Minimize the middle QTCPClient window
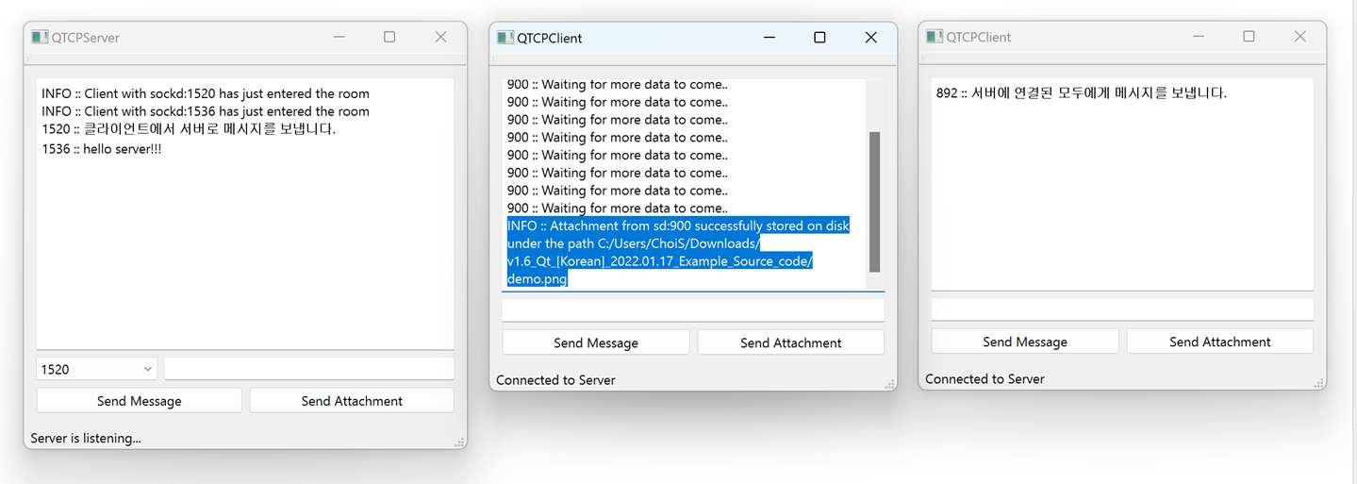 (x=769, y=38)
